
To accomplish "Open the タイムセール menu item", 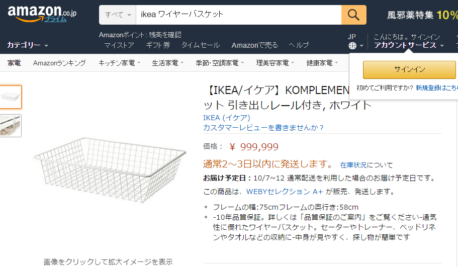I will [201, 45].
